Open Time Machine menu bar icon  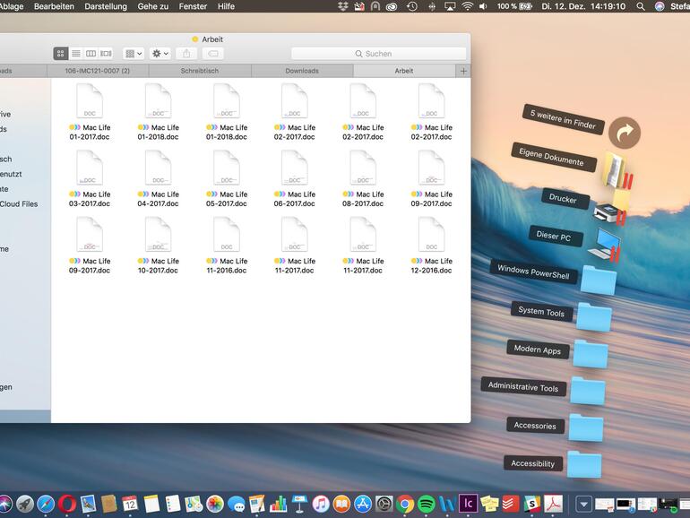coord(412,6)
